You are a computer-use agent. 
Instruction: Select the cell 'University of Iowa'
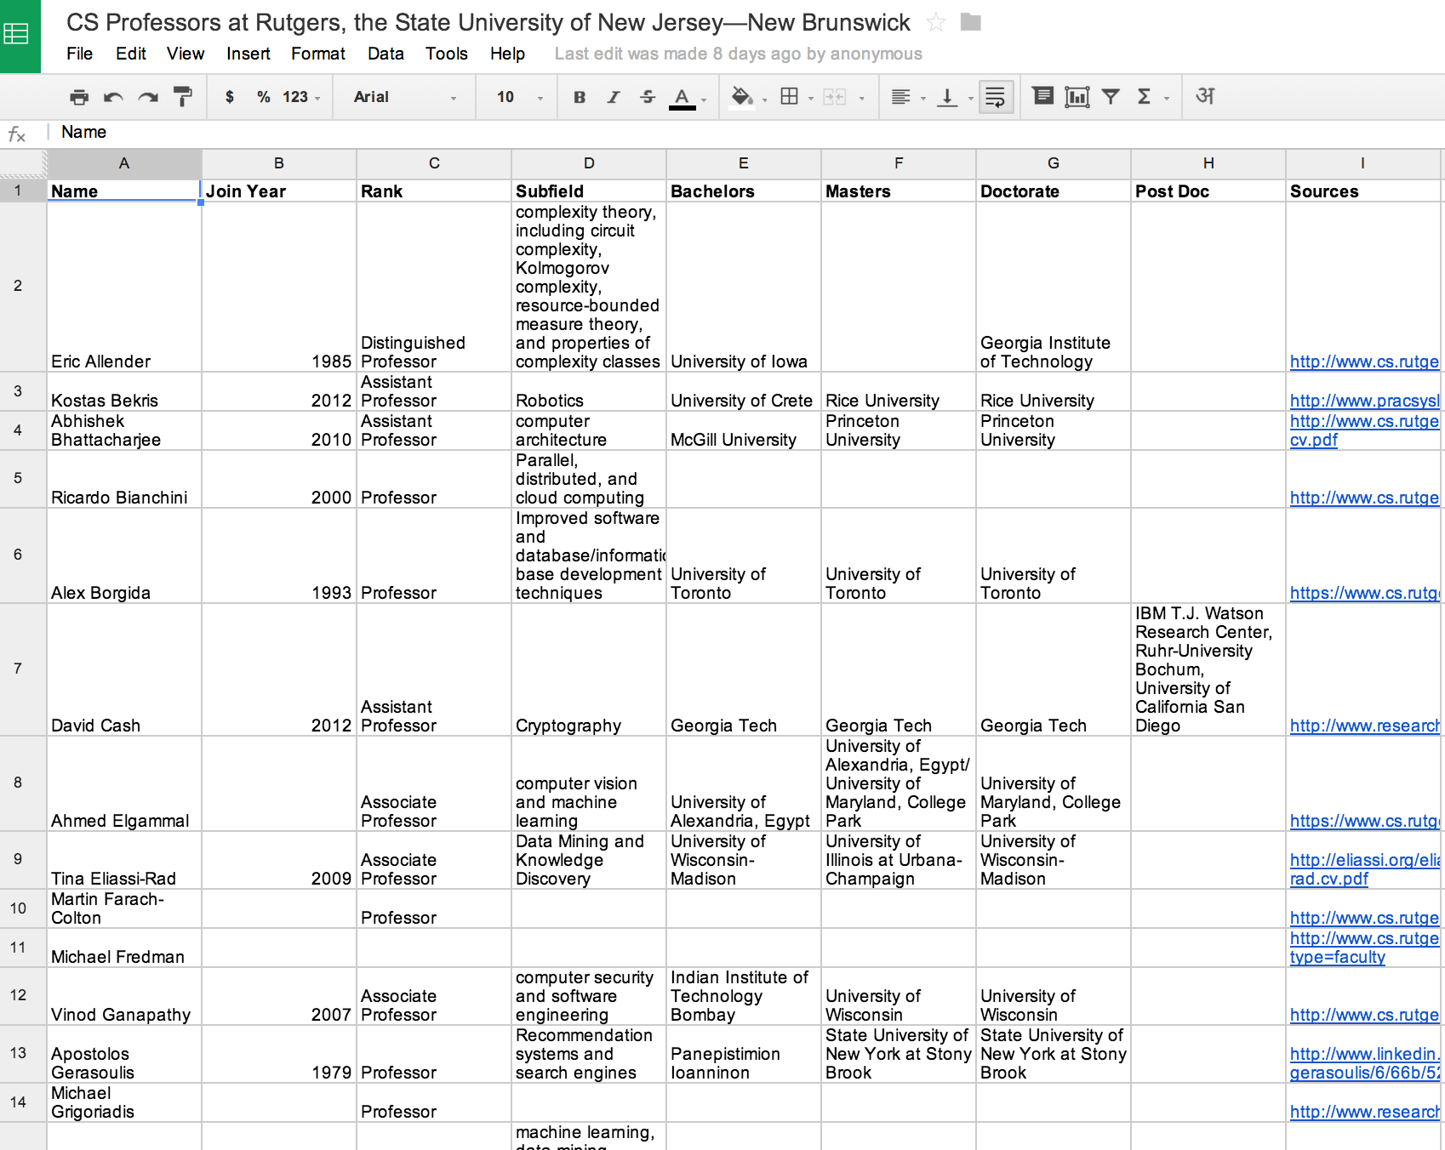pyautogui.click(x=744, y=287)
